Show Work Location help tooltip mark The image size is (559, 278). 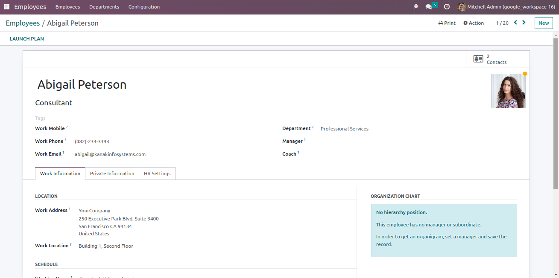[71, 244]
